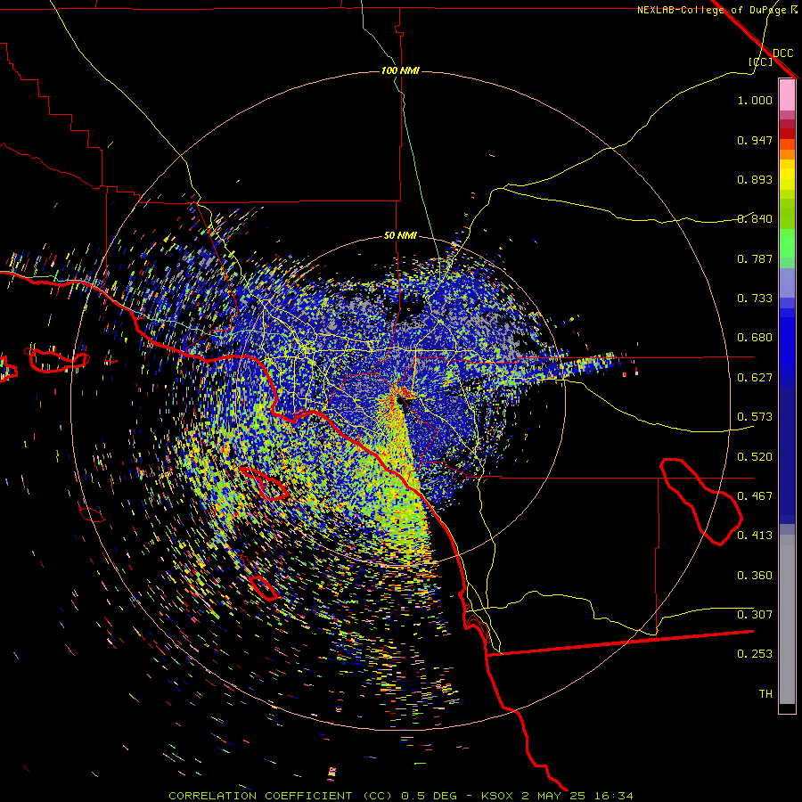Click the 1.000 value on the scale
This screenshot has height=802, width=802.
(755, 101)
